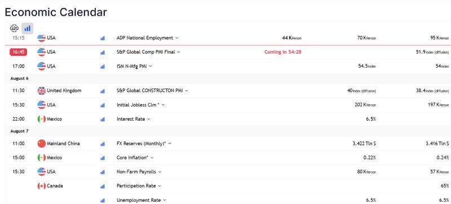The image size is (451, 204).
Task: Click importance bars icon for ISM N-Mfg PMI
Action: click(103, 66)
